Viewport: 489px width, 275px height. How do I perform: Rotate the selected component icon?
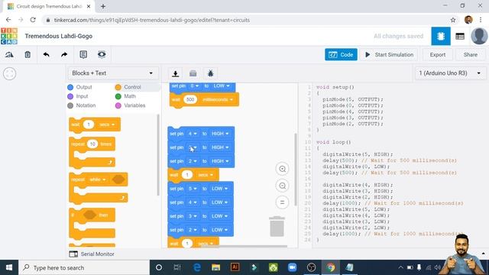coord(9,54)
